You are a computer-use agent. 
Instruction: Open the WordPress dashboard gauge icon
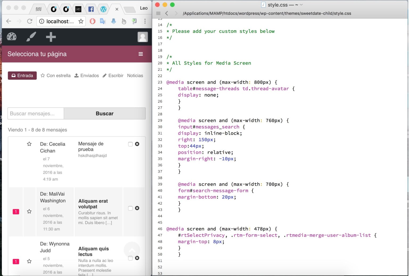pyautogui.click(x=12, y=37)
